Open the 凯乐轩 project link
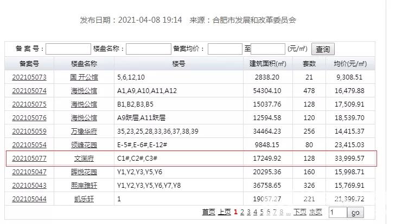Image resolution: width=396 pixels, height=224 pixels. coord(84,199)
